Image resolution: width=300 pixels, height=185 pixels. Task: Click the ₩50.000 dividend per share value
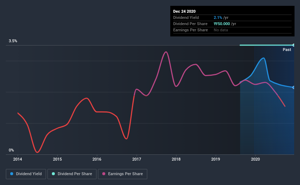coord(222,24)
